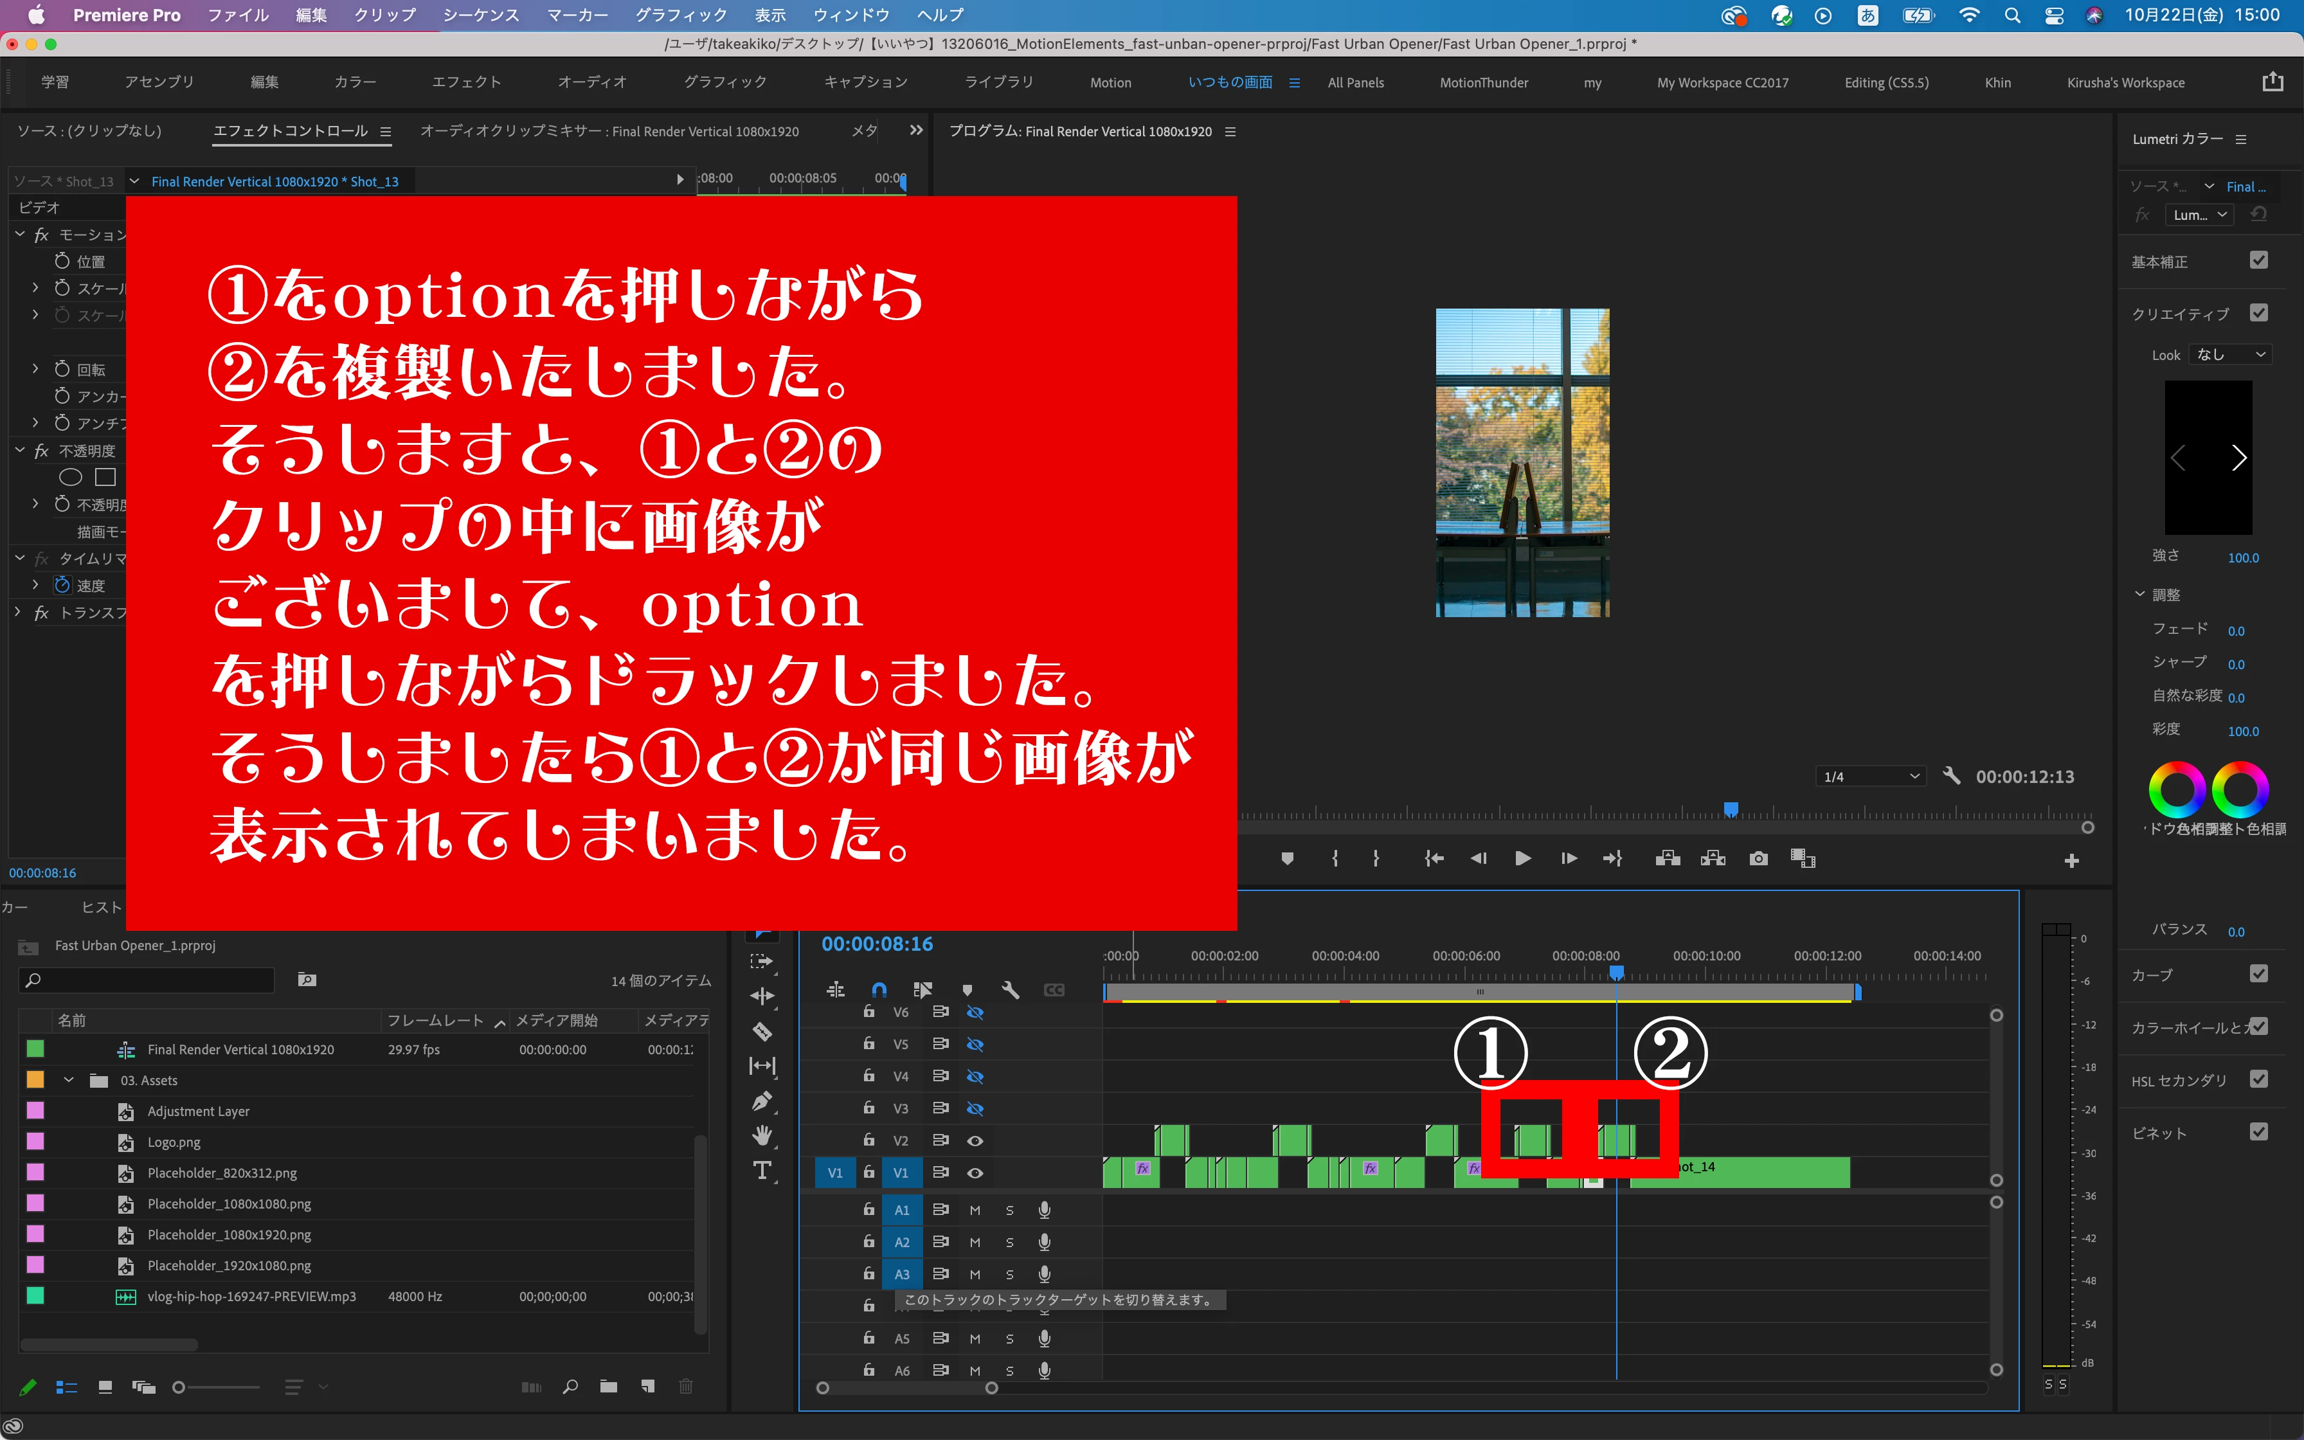Select the Hand tool

[x=762, y=1135]
